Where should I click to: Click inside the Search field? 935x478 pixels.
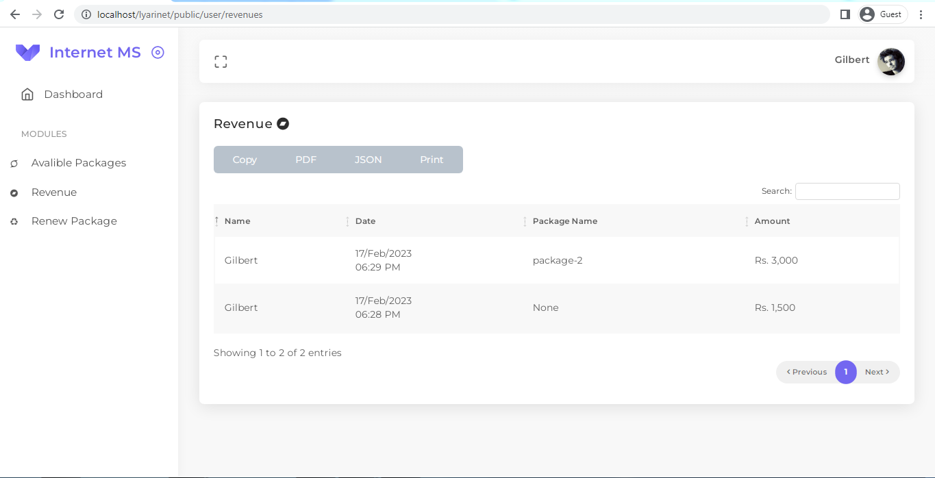[x=847, y=191]
